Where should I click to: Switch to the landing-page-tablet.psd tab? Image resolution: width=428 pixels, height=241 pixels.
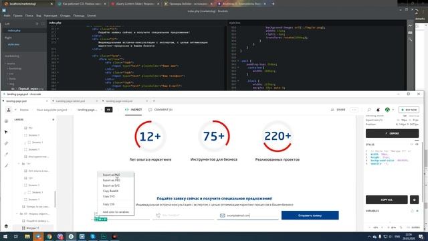71,101
